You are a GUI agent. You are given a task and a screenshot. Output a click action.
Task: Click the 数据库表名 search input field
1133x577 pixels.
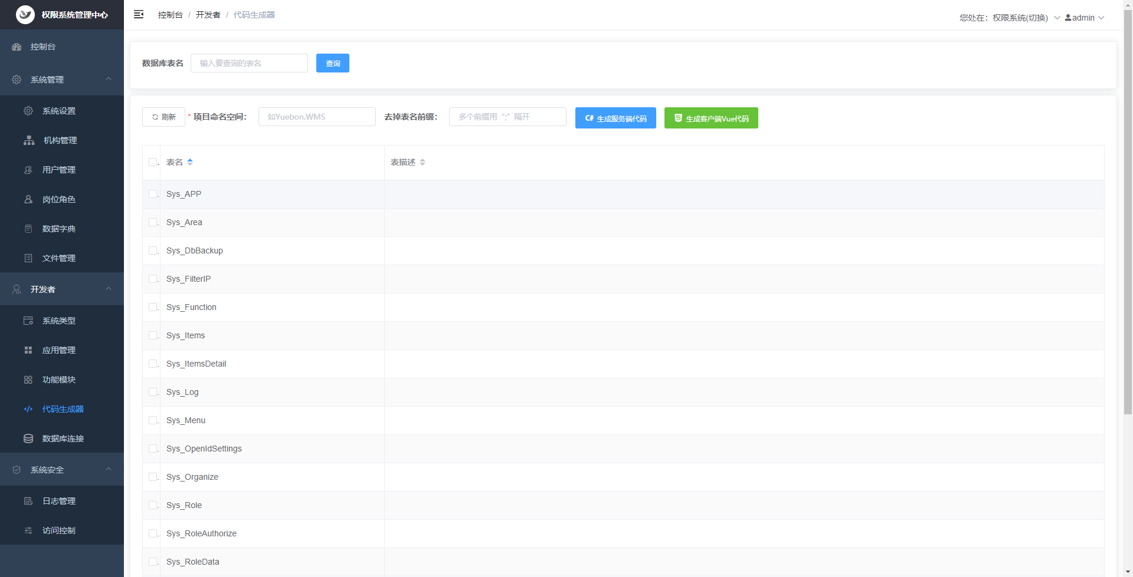(249, 63)
